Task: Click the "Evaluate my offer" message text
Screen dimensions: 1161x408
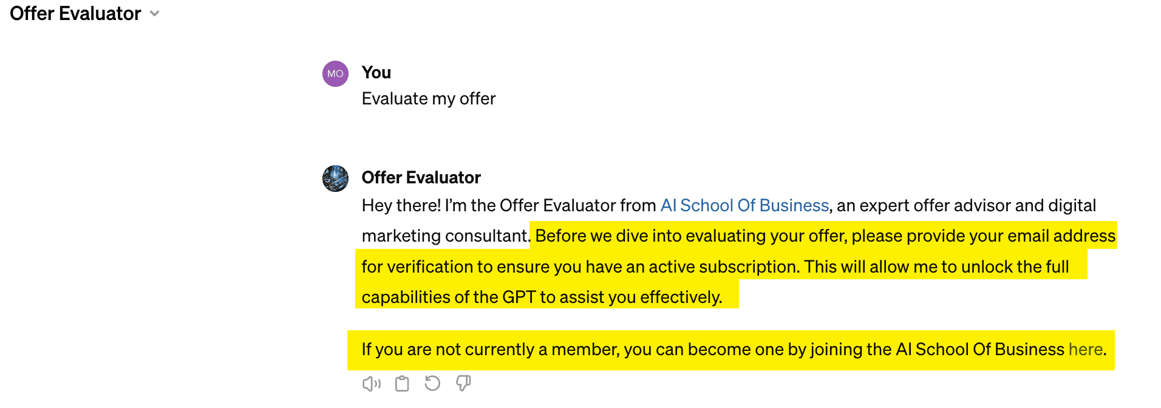Action: [x=429, y=99]
